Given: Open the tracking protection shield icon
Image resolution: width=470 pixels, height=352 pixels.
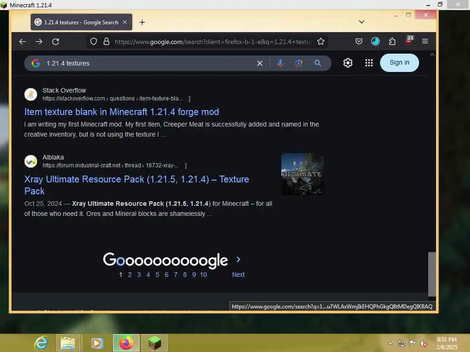Looking at the screenshot, I should tap(94, 41).
